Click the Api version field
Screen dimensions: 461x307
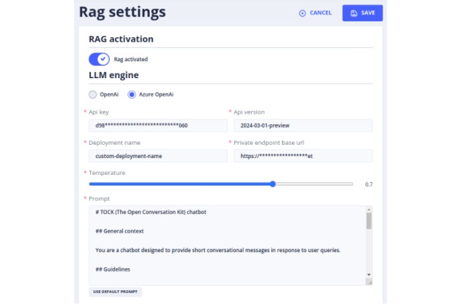point(303,125)
